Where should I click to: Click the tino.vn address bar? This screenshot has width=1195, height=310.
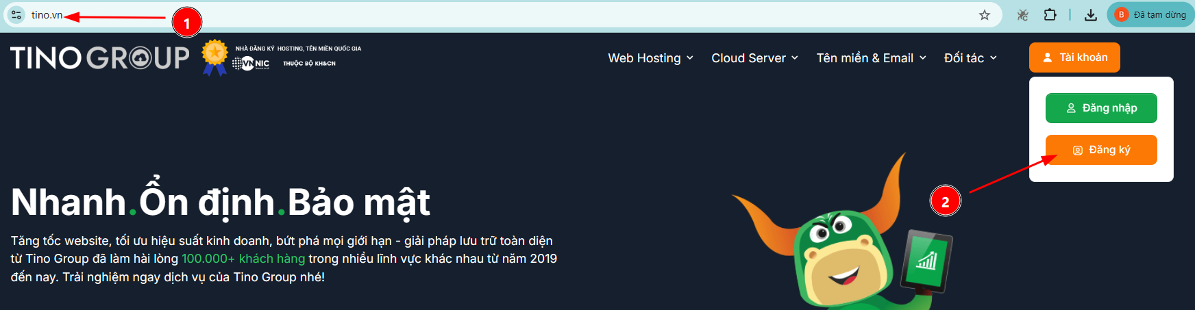point(504,15)
